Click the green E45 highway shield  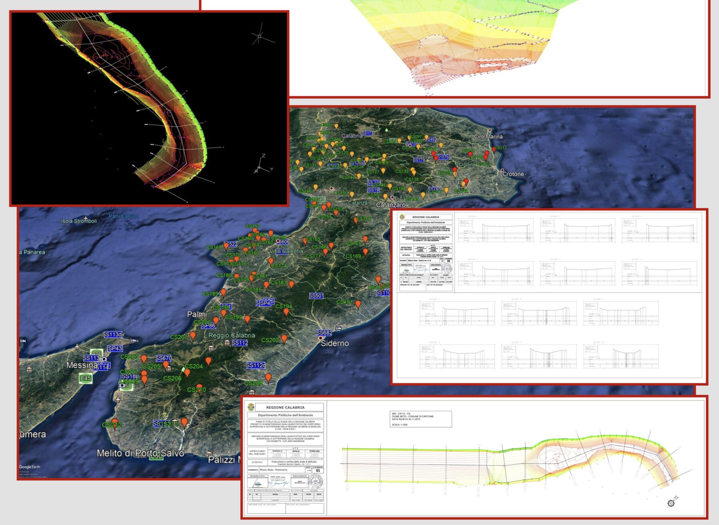point(86,378)
